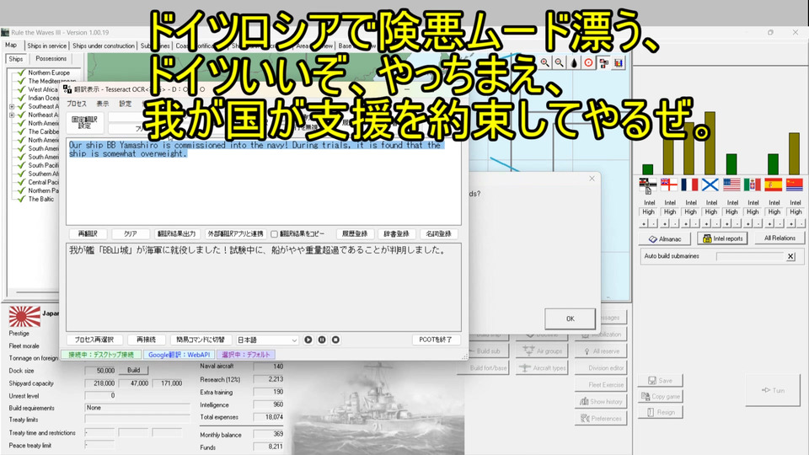Expand the Northeast Asia tree node
The height and width of the screenshot is (455, 809).
(11, 115)
